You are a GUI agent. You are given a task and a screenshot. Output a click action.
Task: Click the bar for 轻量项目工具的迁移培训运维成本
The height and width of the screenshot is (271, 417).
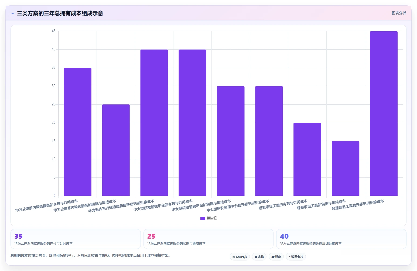tap(384, 114)
